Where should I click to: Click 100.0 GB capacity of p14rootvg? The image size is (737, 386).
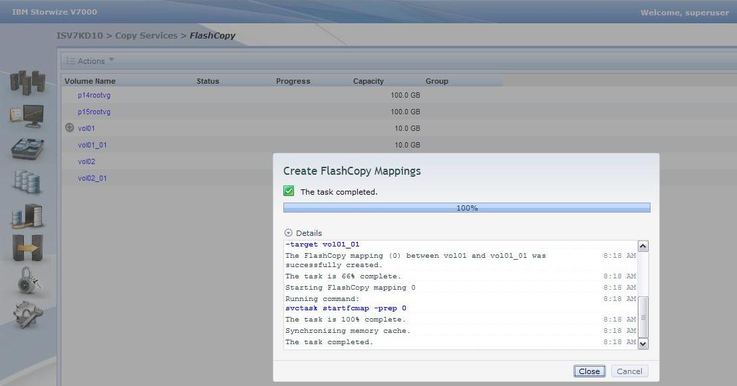405,95
